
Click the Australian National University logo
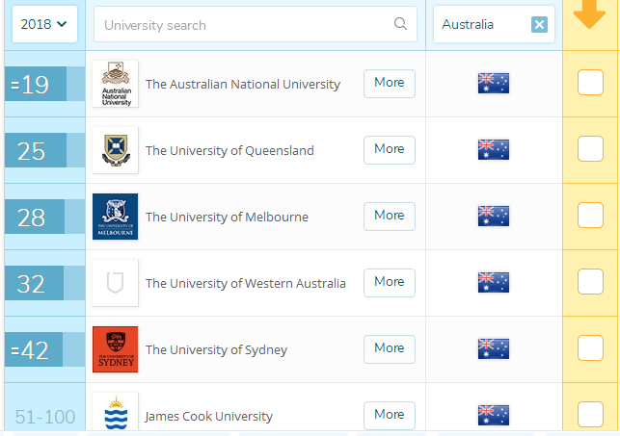115,84
